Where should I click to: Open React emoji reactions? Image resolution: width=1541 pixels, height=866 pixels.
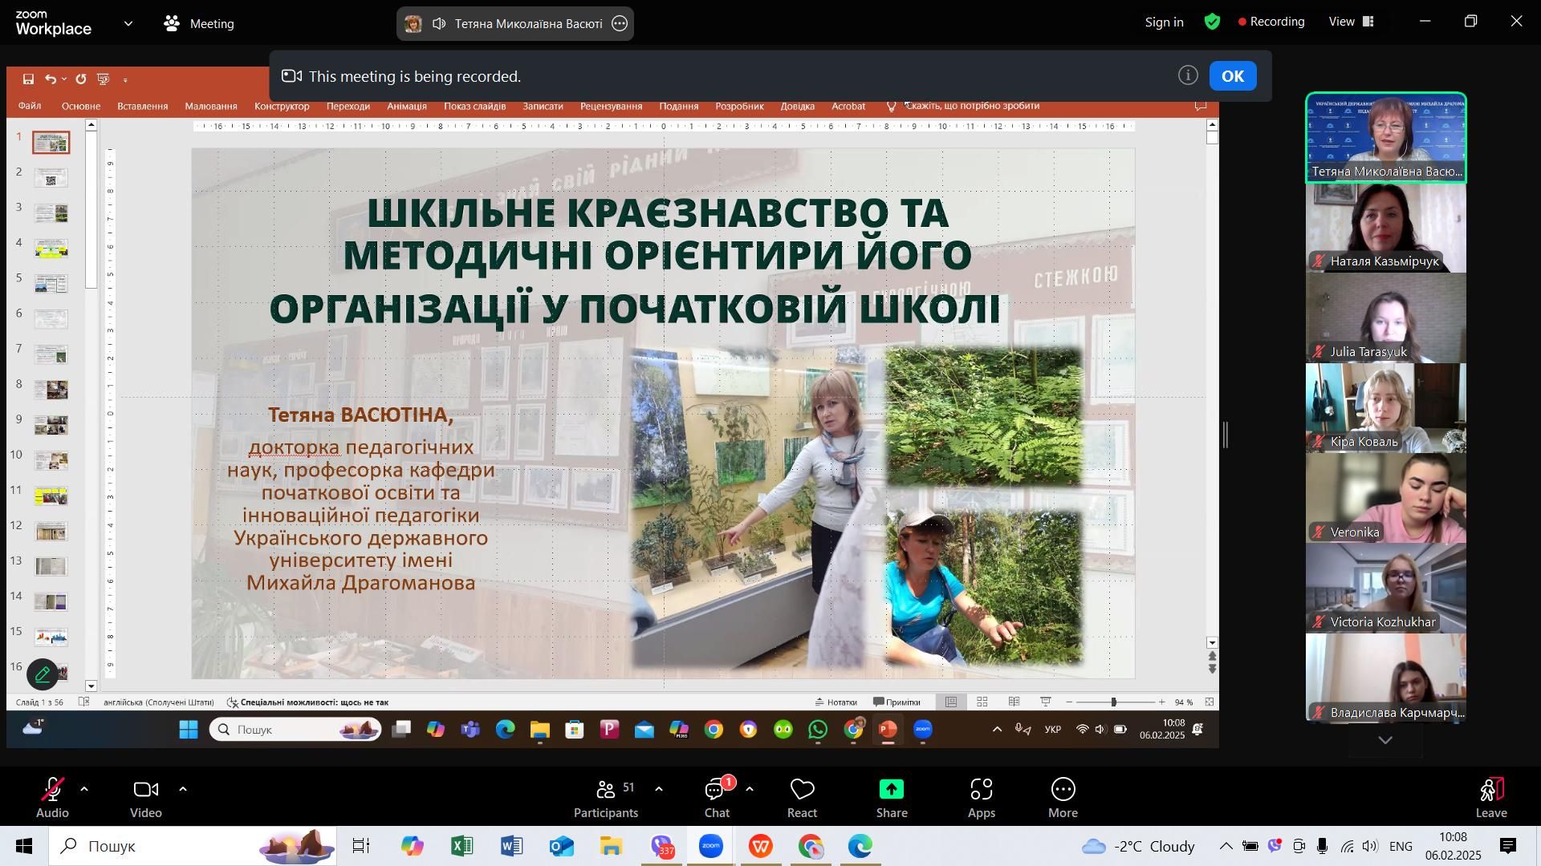(802, 798)
